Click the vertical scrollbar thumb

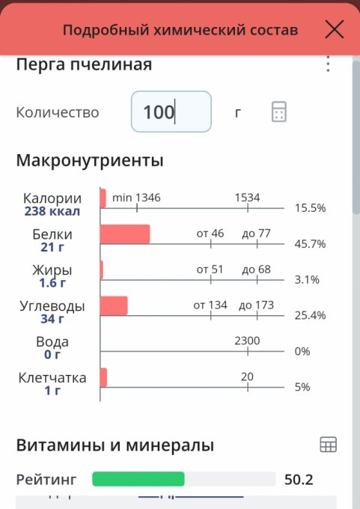coord(356,136)
